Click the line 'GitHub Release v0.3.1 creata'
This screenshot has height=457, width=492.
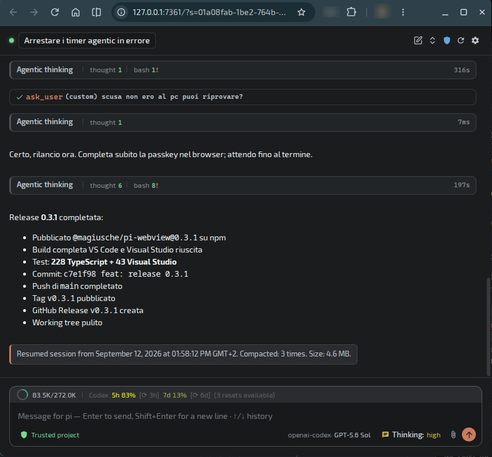[88, 310]
